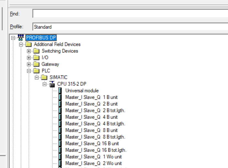This screenshot has width=228, height=168.
Task: Select Master_I Slave_Q 4 B unit
Action: click(x=91, y=117)
